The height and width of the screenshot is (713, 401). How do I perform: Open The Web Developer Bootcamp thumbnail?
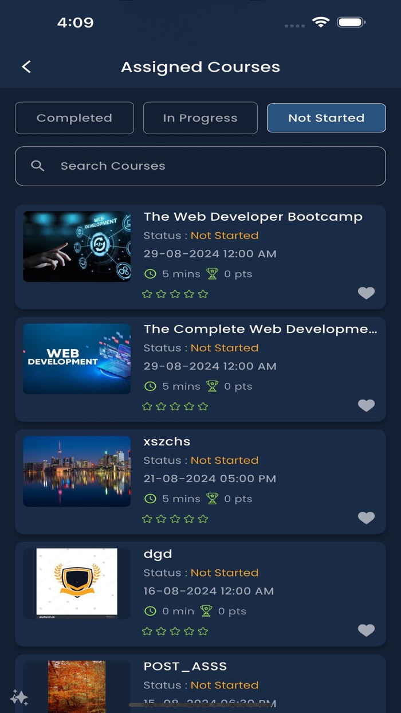(x=77, y=246)
